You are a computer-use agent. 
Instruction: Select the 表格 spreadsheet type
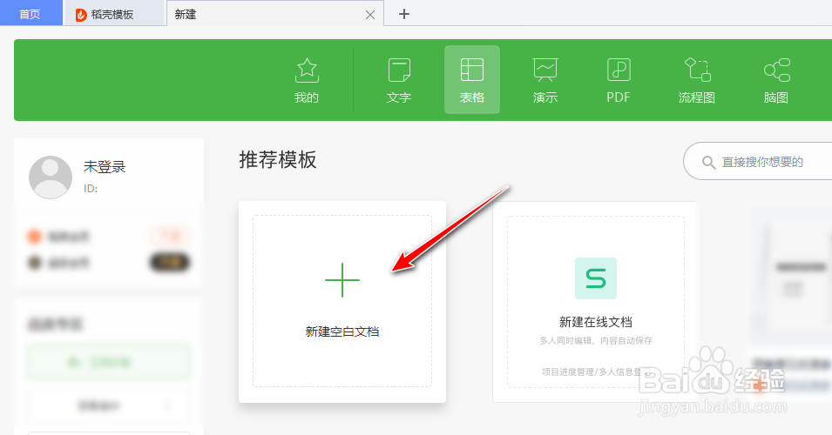tap(471, 79)
